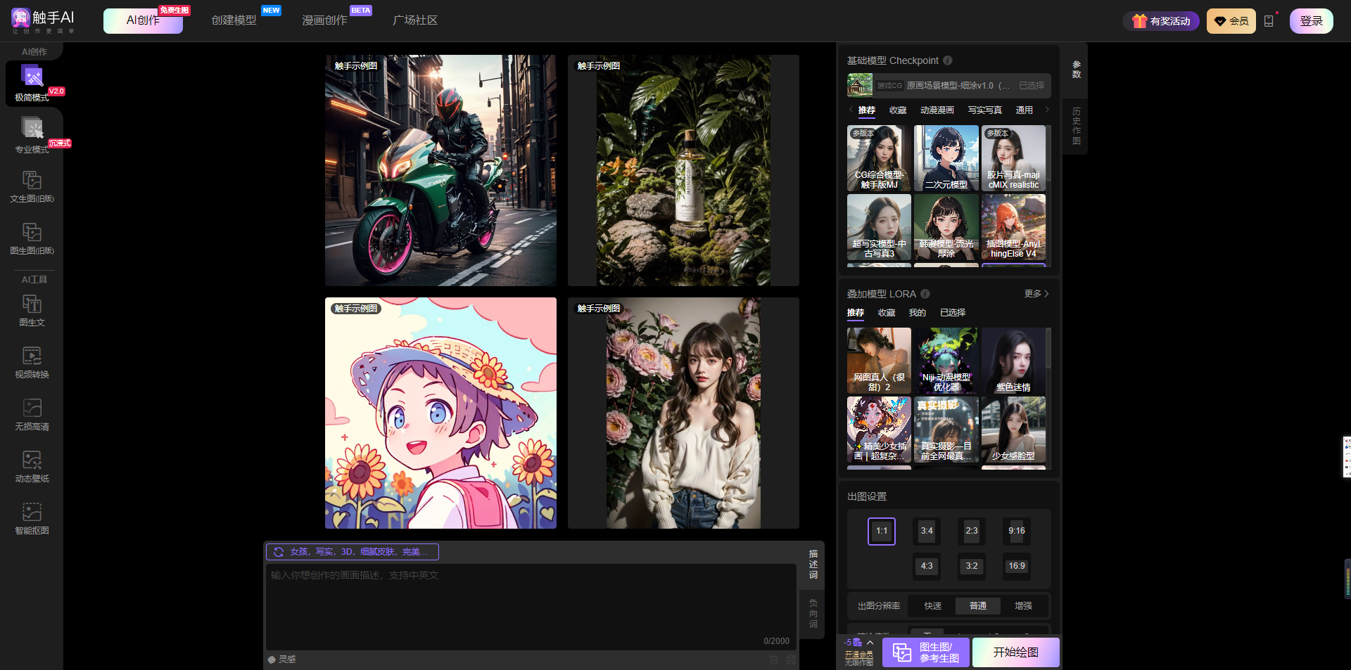Open the 智能抠图 smart cutout tool
1351x670 pixels.
32,518
